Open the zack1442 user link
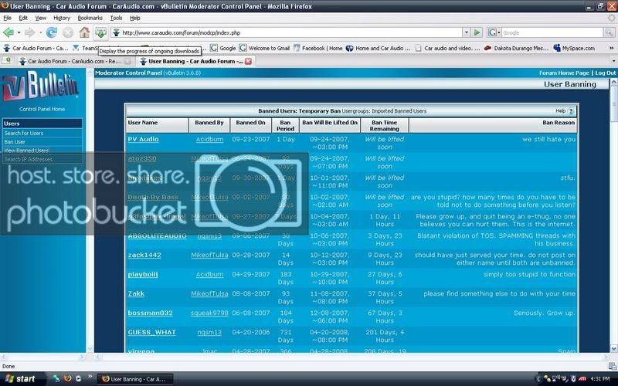618x386 pixels. point(144,255)
